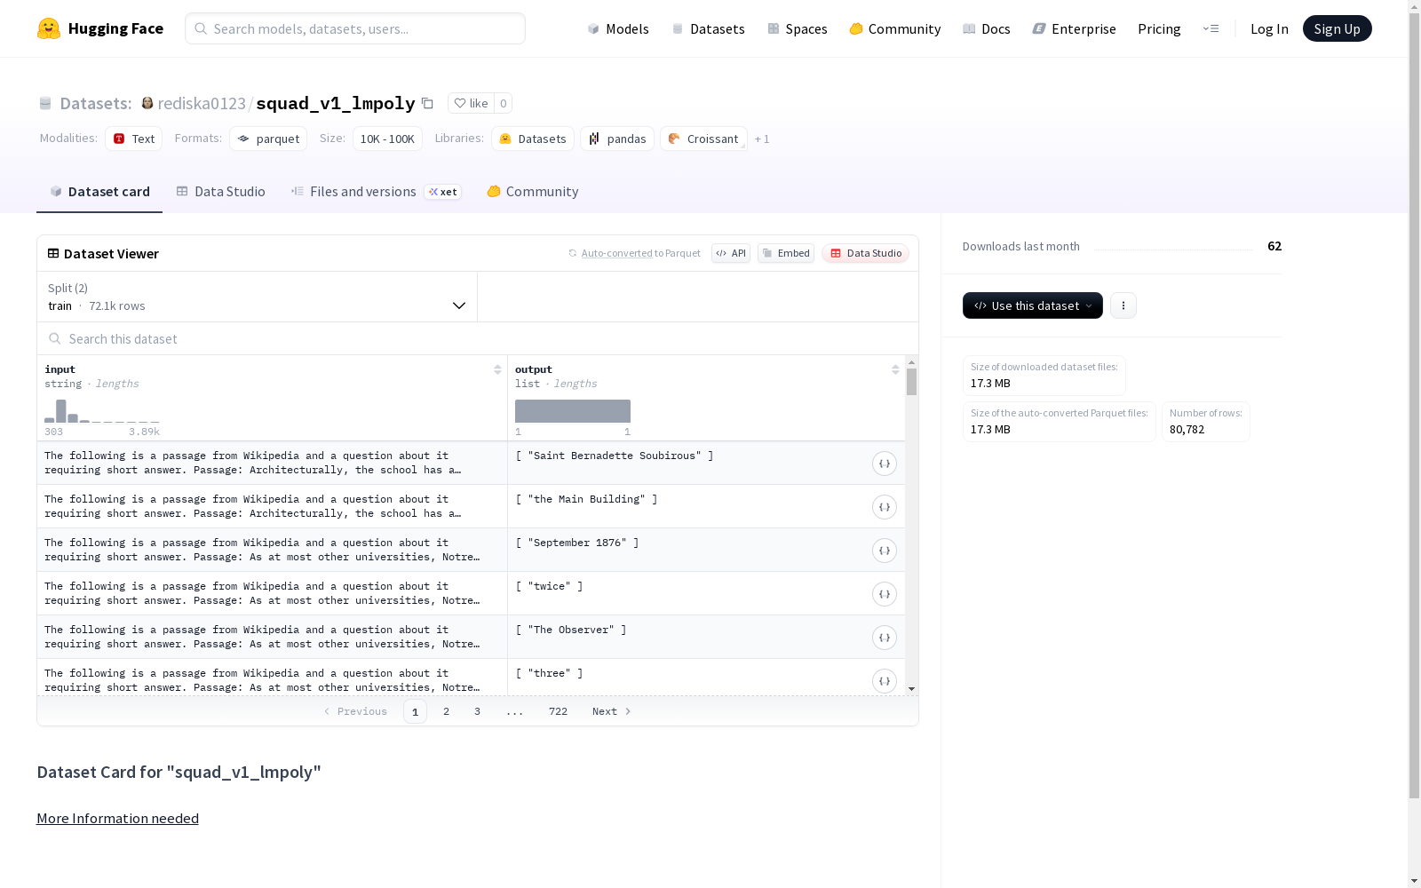View the Pricing page

point(1159,28)
